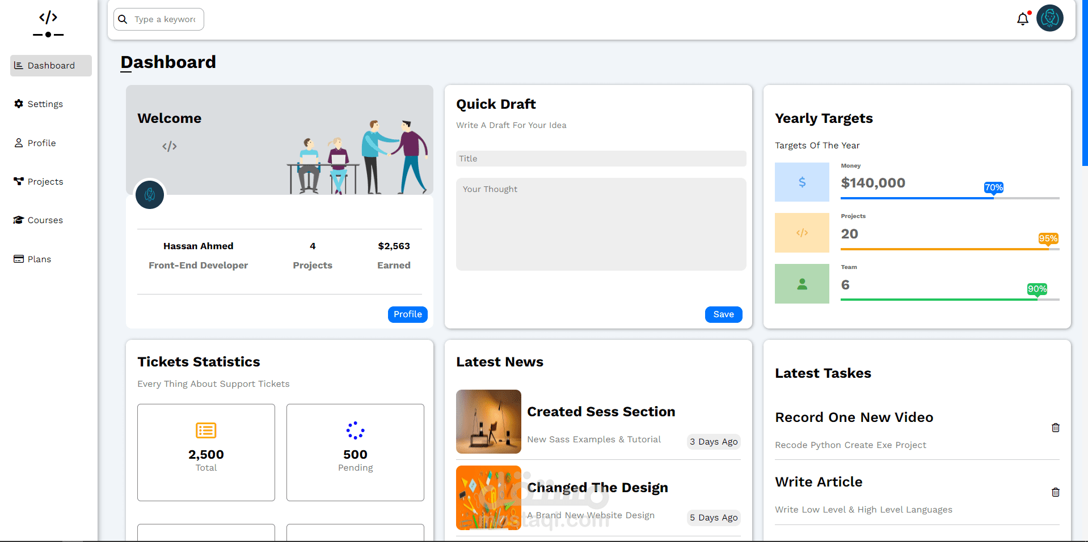Select Plans in the sidebar
1088x542 pixels.
(x=51, y=259)
